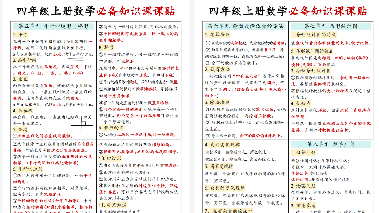Click the section title 9. 梯形的高
This screenshot has height=213, width=379.
coord(111,128)
